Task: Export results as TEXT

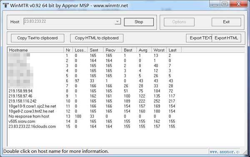Action: [199, 38]
